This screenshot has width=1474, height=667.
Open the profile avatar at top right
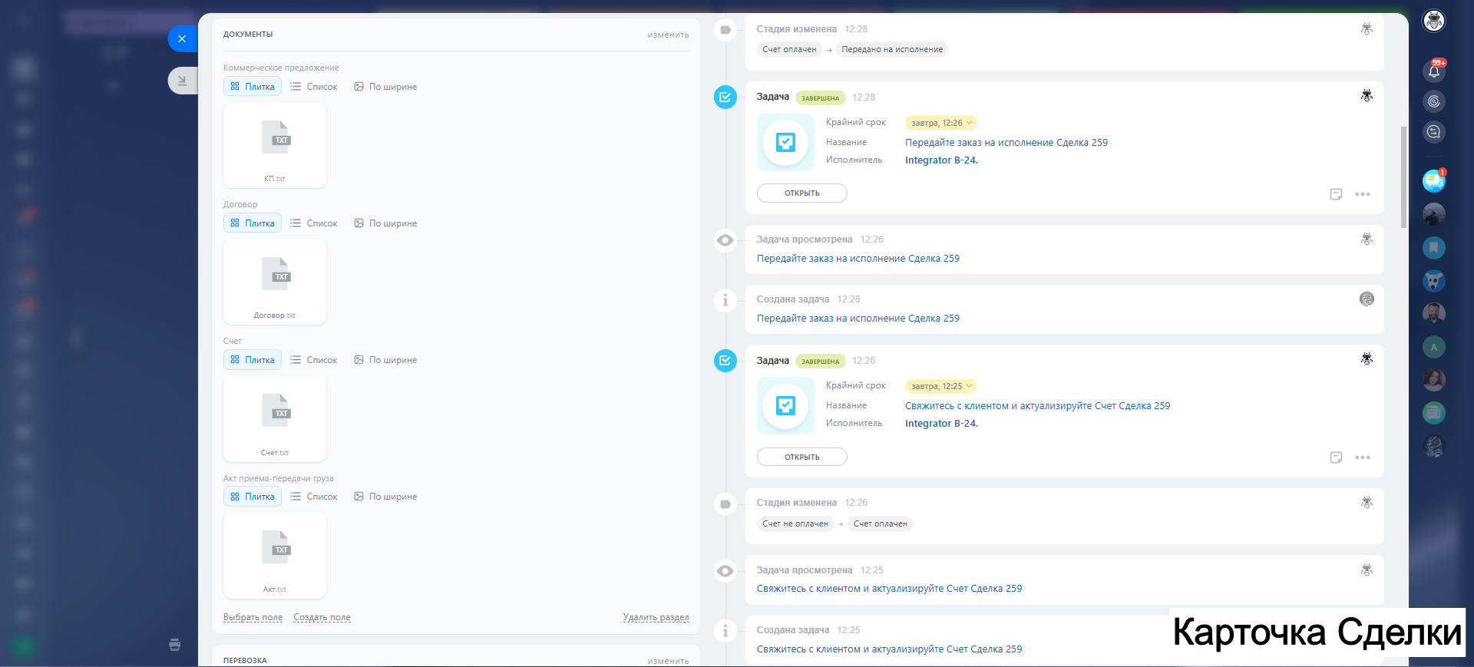pyautogui.click(x=1433, y=21)
